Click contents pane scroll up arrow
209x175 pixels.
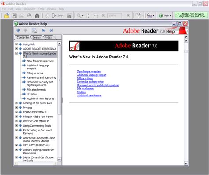pos(60,44)
